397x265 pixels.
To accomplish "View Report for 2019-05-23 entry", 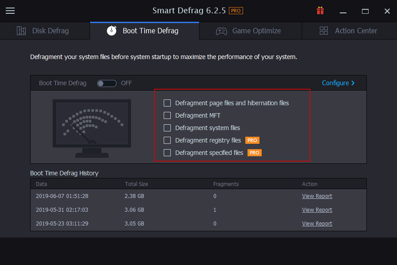I will pyautogui.click(x=317, y=223).
